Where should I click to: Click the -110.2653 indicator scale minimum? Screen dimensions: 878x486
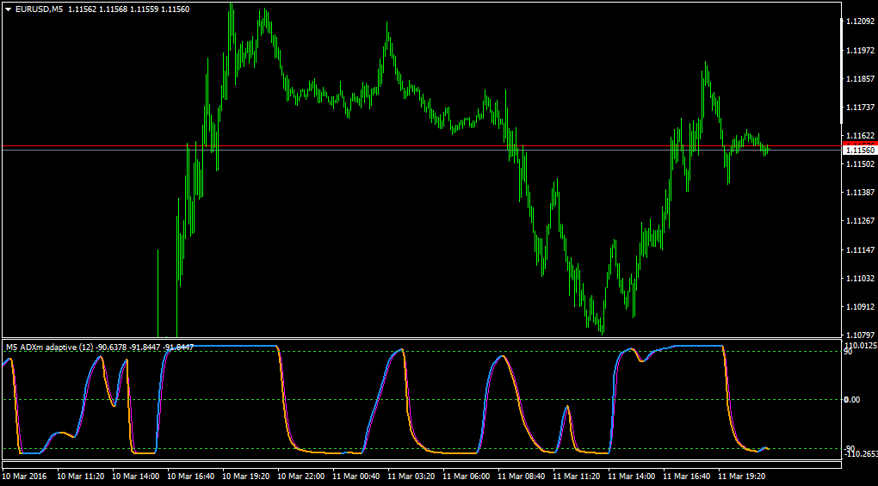(x=861, y=453)
